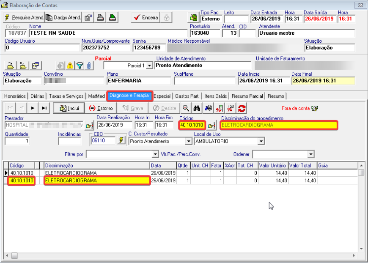Click the folder with left arrow icon
This screenshot has width=368, height=263.
[23, 66]
